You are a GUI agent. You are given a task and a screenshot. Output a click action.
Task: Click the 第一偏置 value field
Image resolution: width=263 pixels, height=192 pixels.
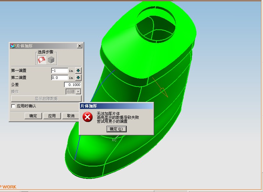coord(60,71)
